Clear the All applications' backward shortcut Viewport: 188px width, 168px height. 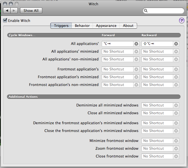click(176, 44)
